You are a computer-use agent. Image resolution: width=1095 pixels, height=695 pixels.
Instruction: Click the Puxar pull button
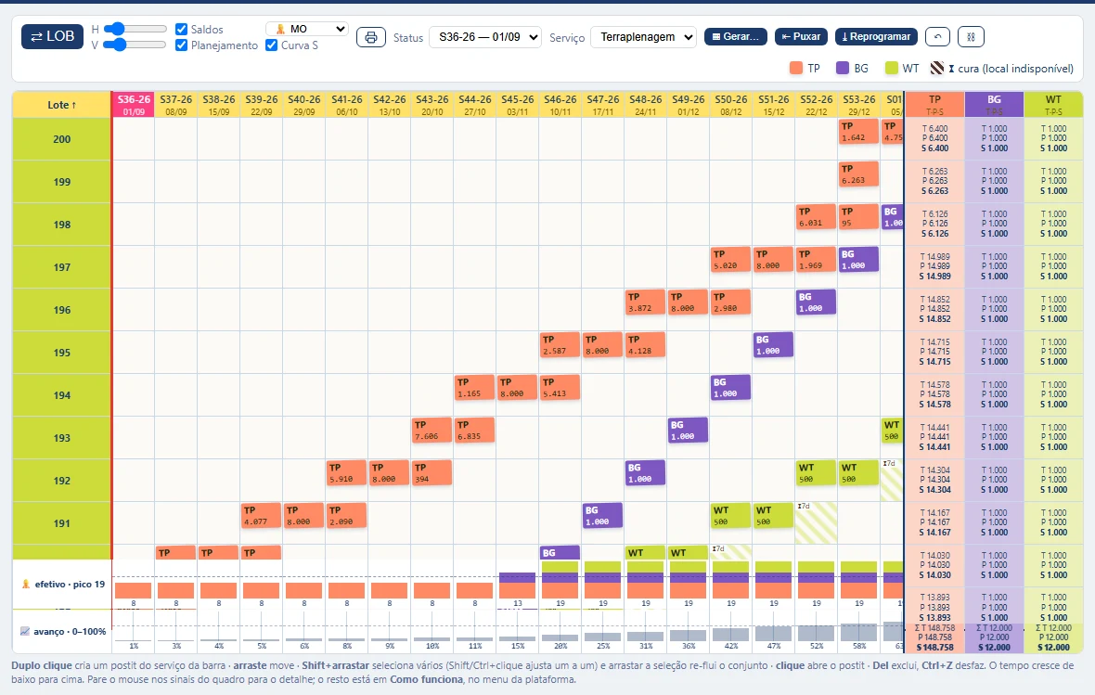(x=801, y=36)
